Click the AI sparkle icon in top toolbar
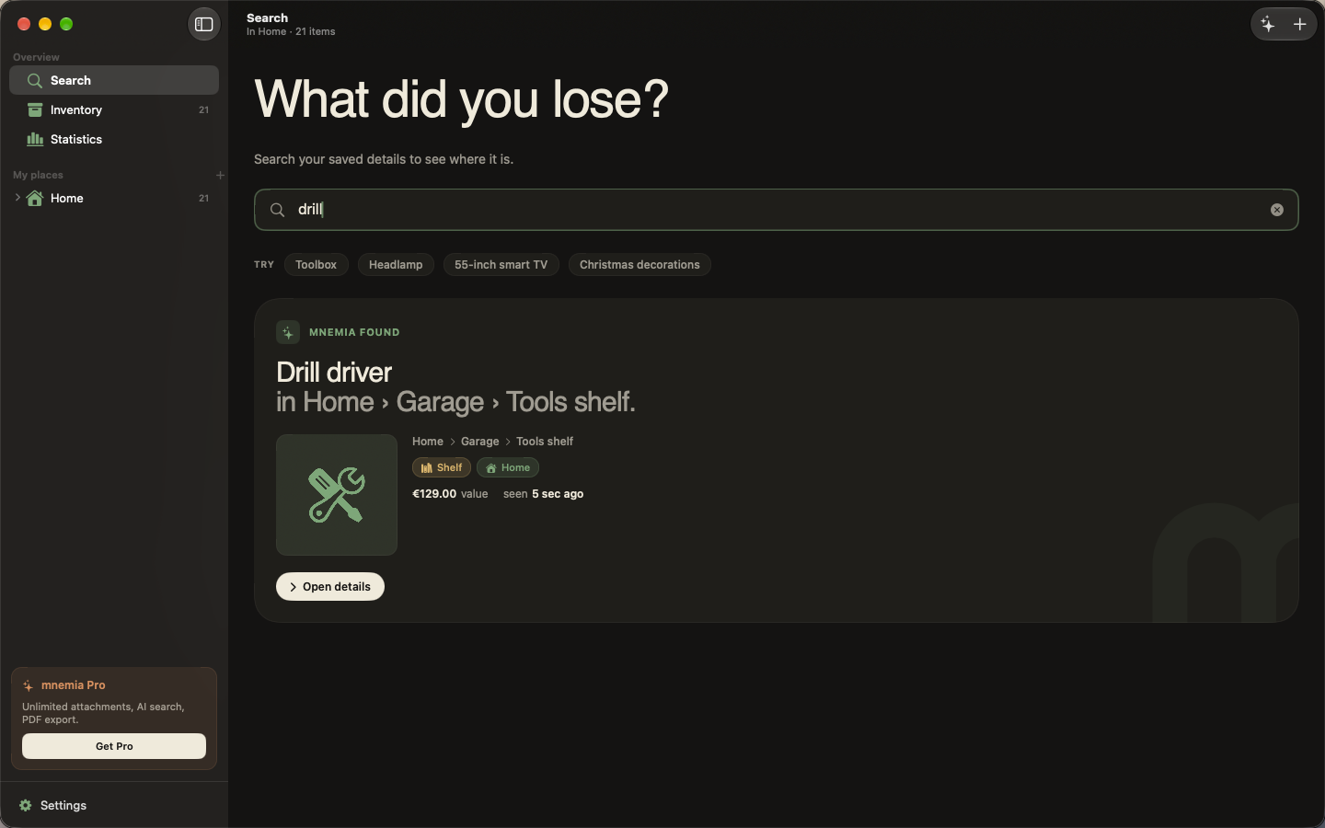The width and height of the screenshot is (1325, 828). pyautogui.click(x=1268, y=25)
